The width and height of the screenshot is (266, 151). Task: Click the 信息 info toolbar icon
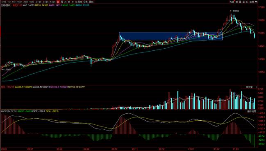click(252, 2)
